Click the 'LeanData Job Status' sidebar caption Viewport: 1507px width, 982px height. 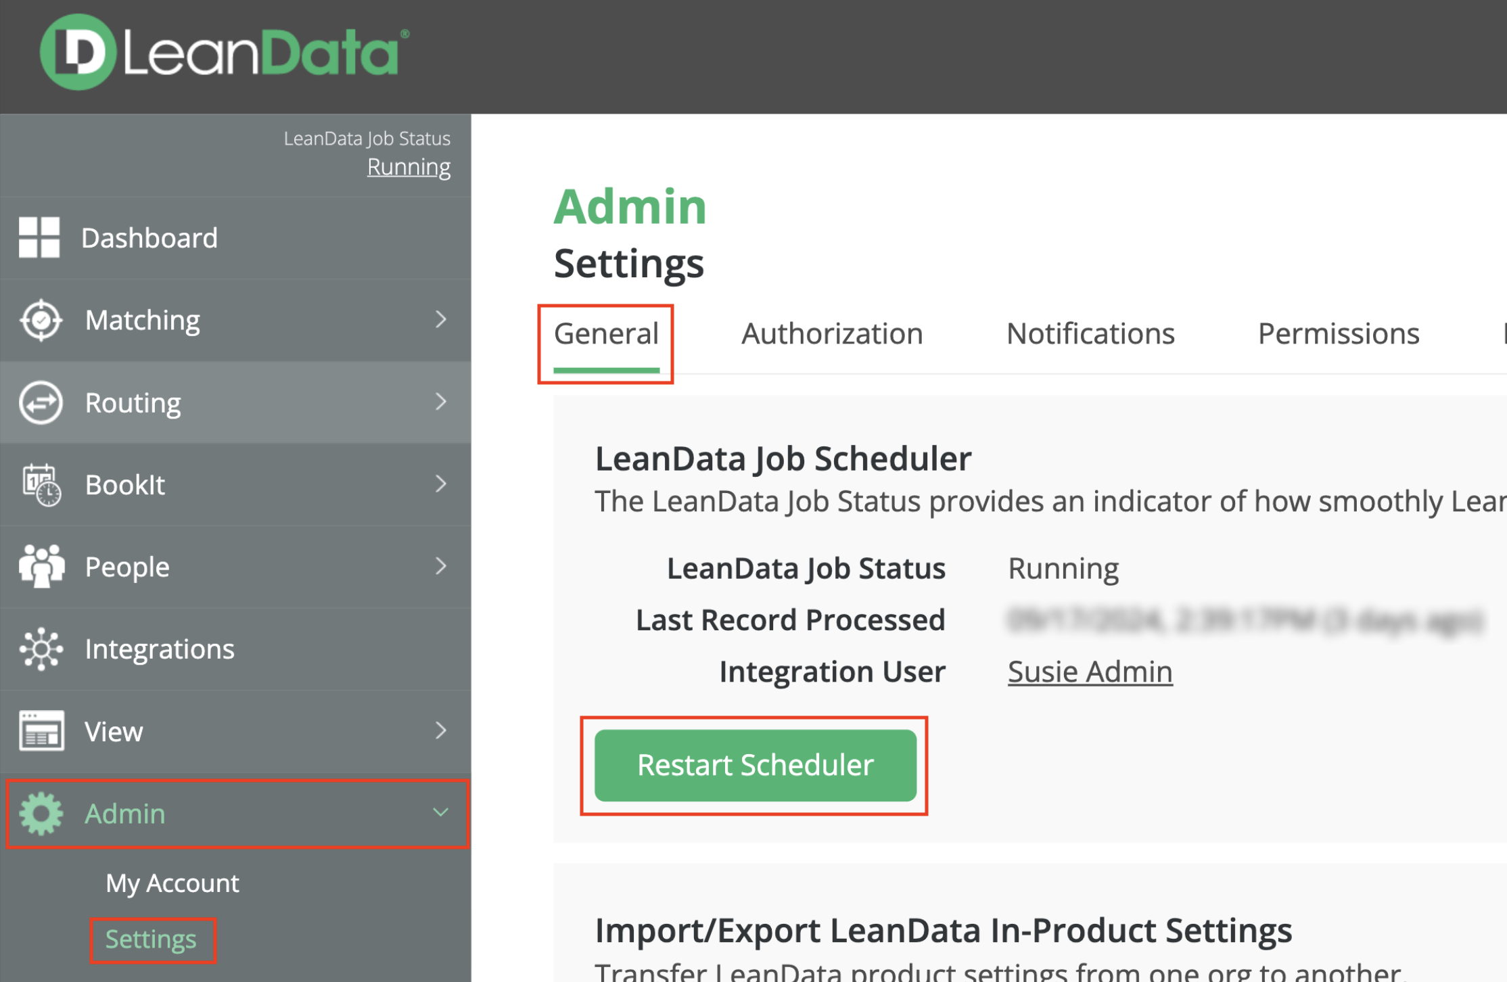(367, 139)
